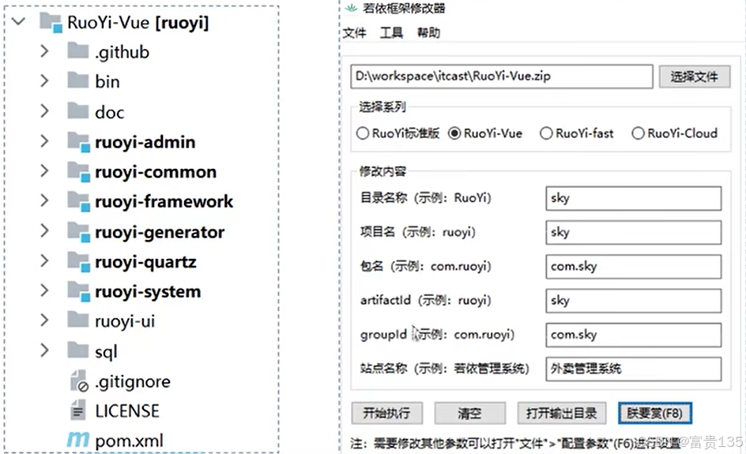Viewport: 746px width, 454px height.
Task: Select the ruoyi-quartz tree row label
Action: (x=145, y=262)
